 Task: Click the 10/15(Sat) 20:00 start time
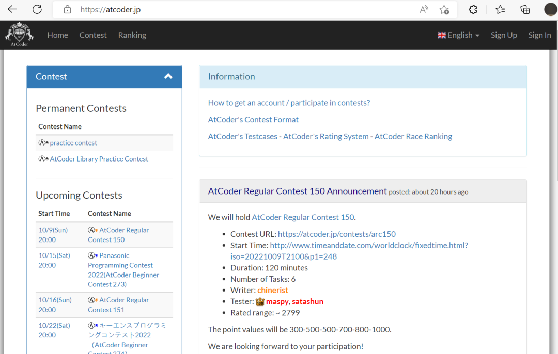coord(54,261)
